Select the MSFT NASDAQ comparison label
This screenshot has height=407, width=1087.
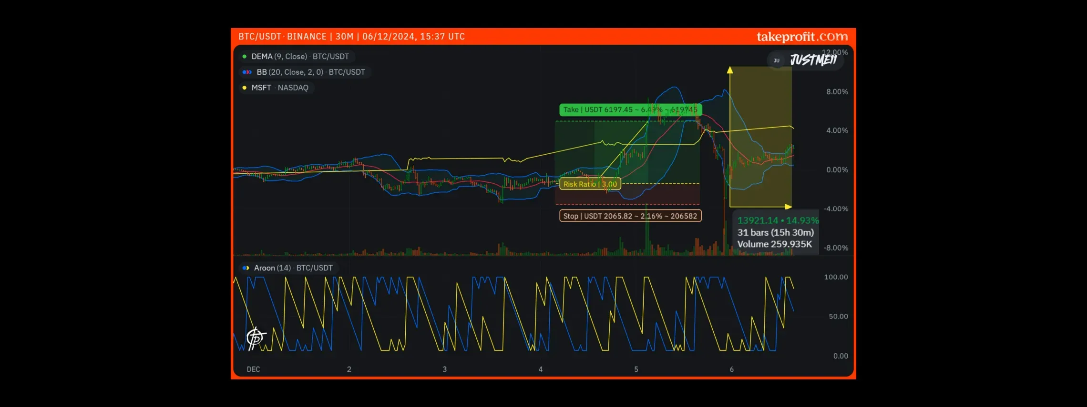click(280, 88)
